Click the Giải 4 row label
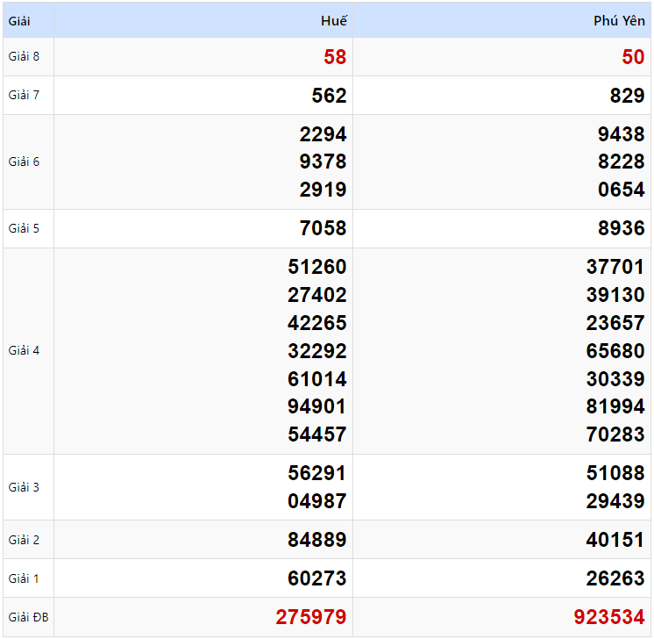The width and height of the screenshot is (654, 639). click(x=24, y=351)
